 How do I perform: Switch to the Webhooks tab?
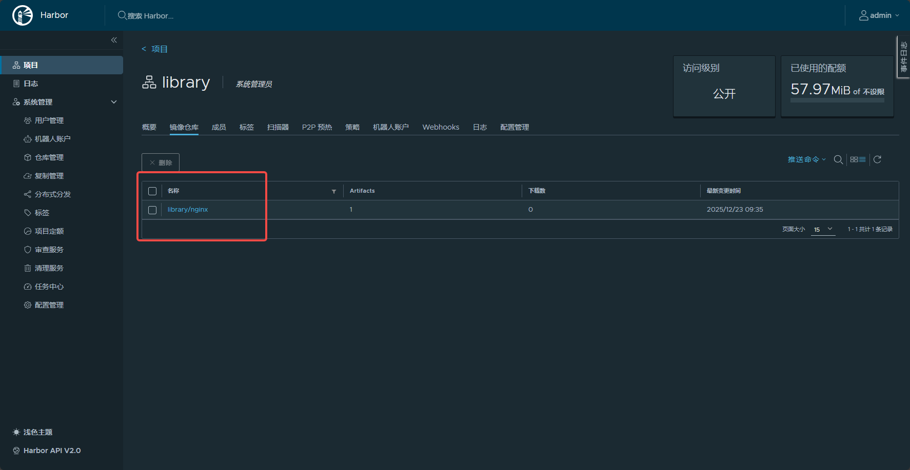pos(441,127)
